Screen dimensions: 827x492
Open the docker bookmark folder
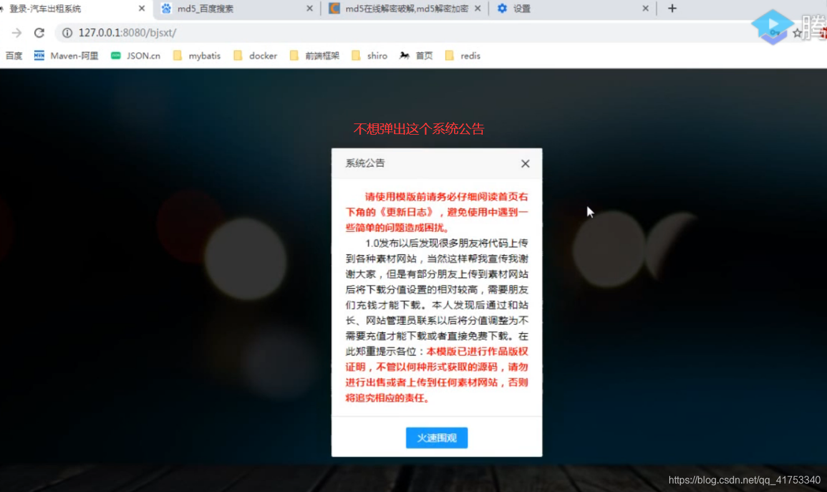click(x=255, y=55)
